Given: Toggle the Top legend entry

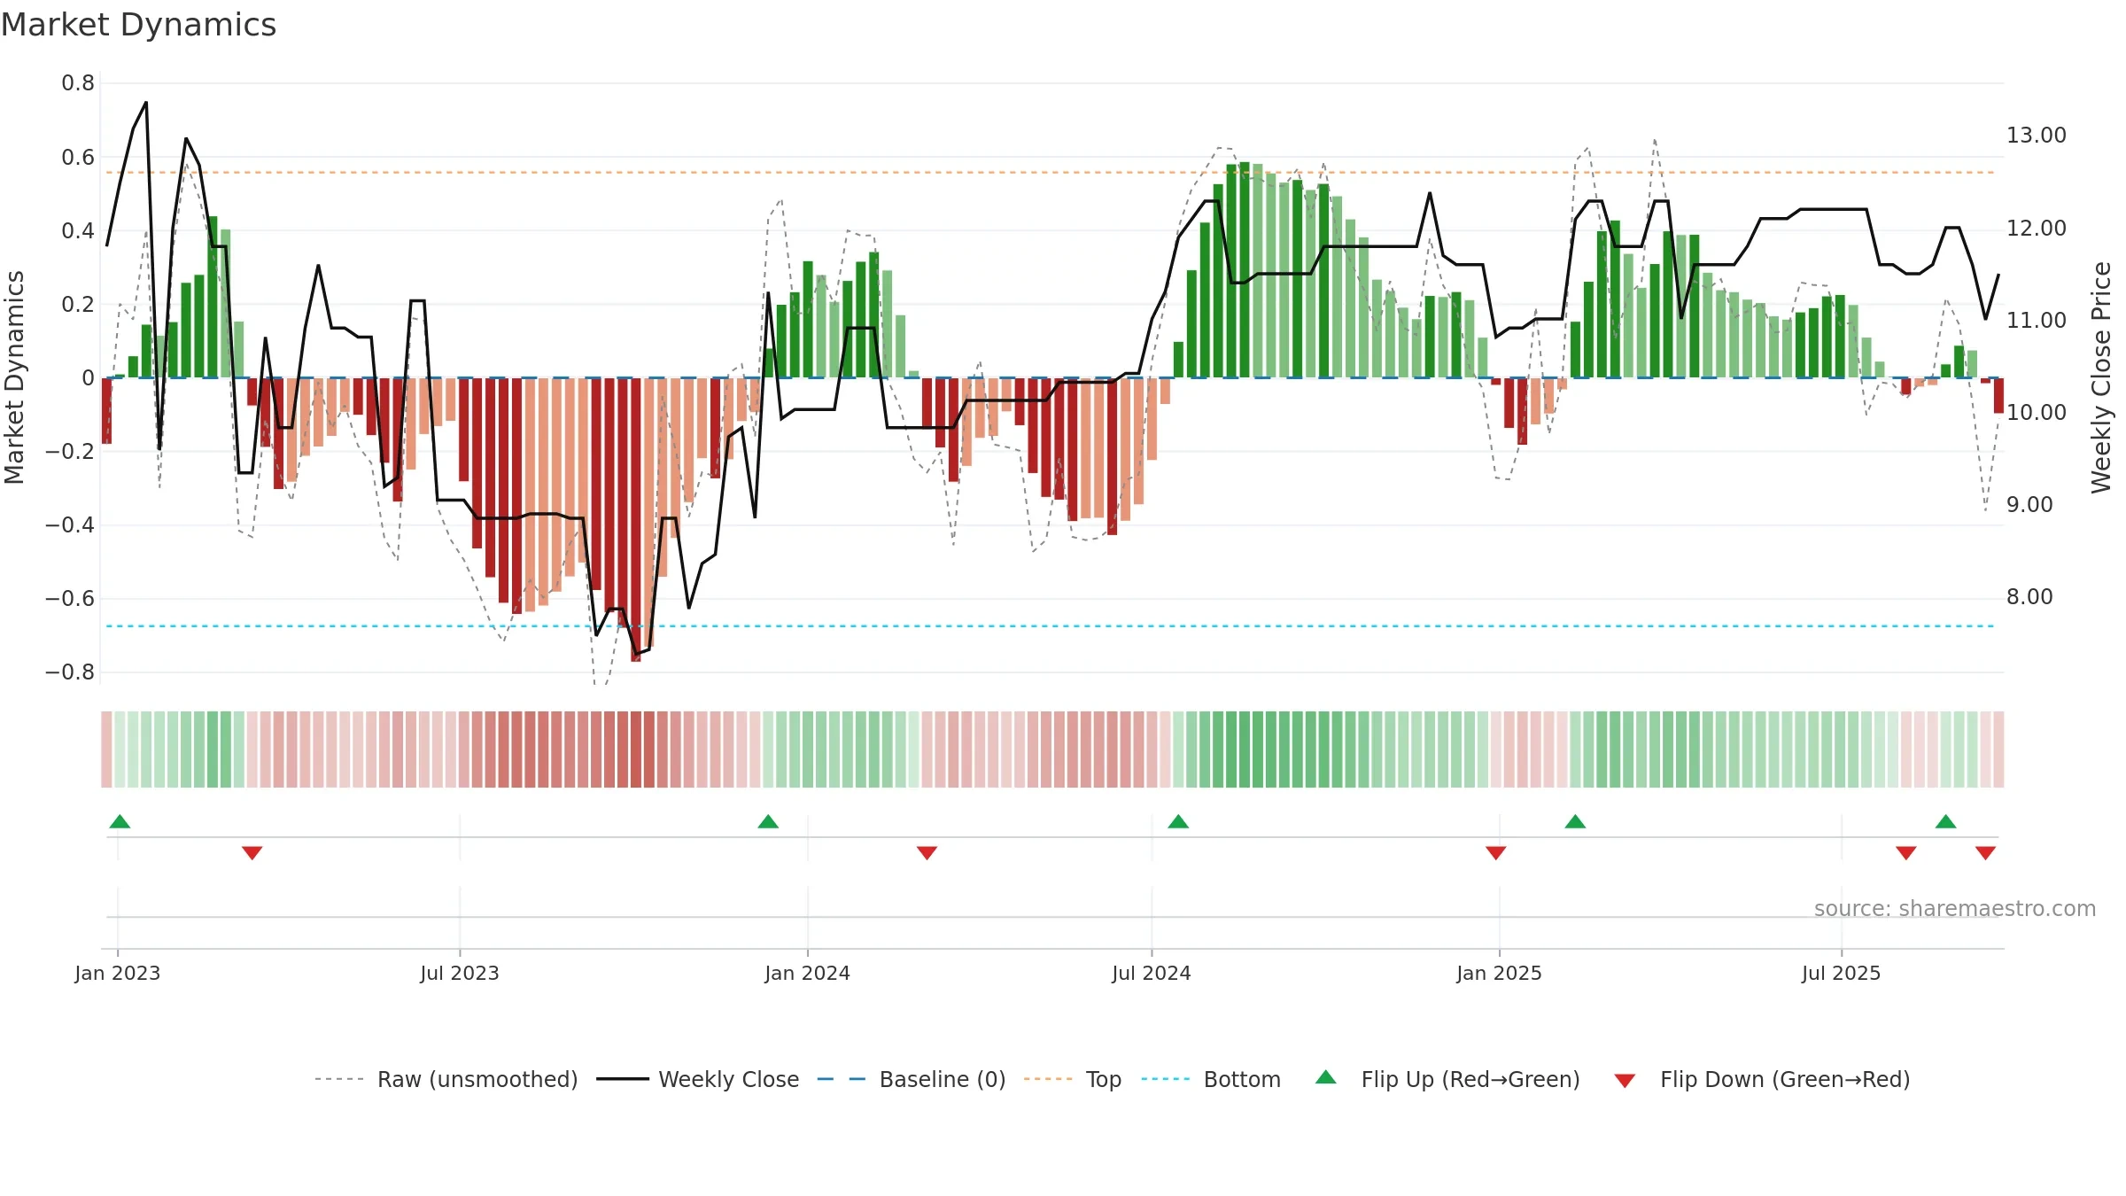Looking at the screenshot, I should (1072, 1079).
